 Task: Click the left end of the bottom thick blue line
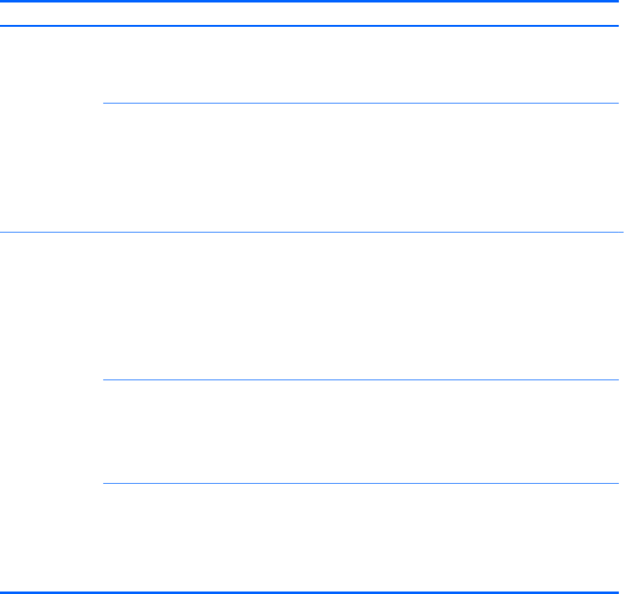2,592
